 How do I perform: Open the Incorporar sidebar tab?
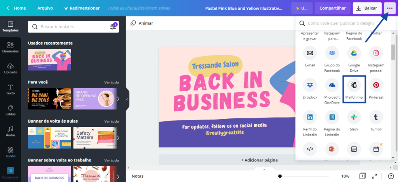10,173
